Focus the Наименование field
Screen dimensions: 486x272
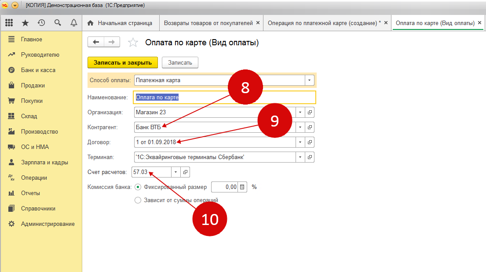(225, 97)
